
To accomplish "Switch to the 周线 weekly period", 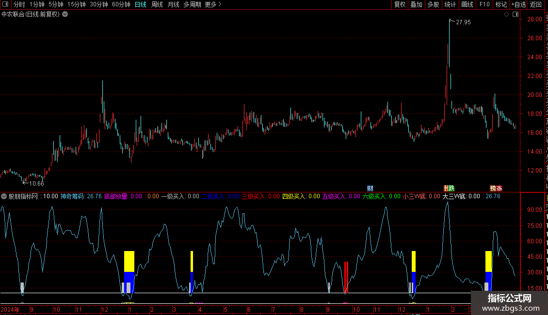I will tap(157, 4).
